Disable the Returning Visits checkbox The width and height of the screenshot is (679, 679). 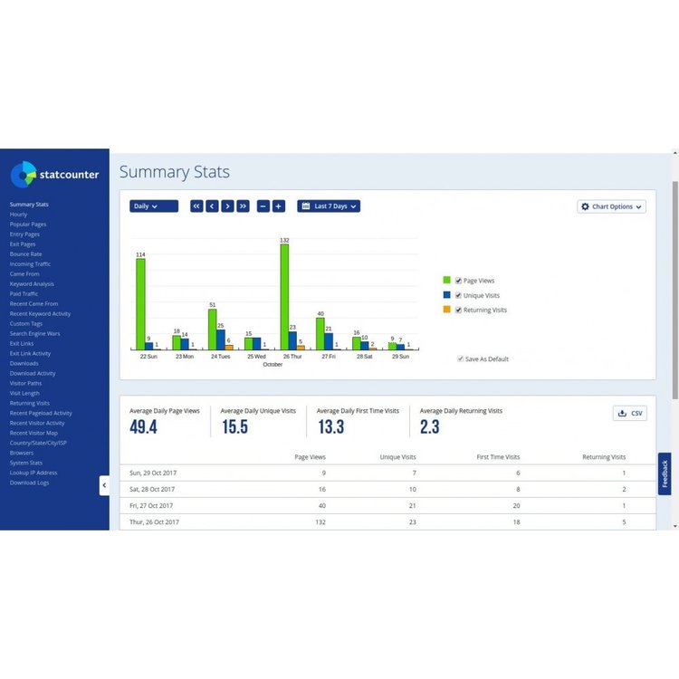458,310
